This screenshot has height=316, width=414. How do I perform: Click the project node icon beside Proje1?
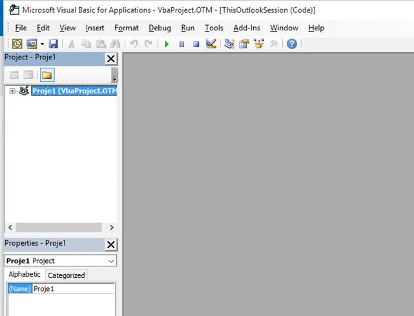(25, 90)
